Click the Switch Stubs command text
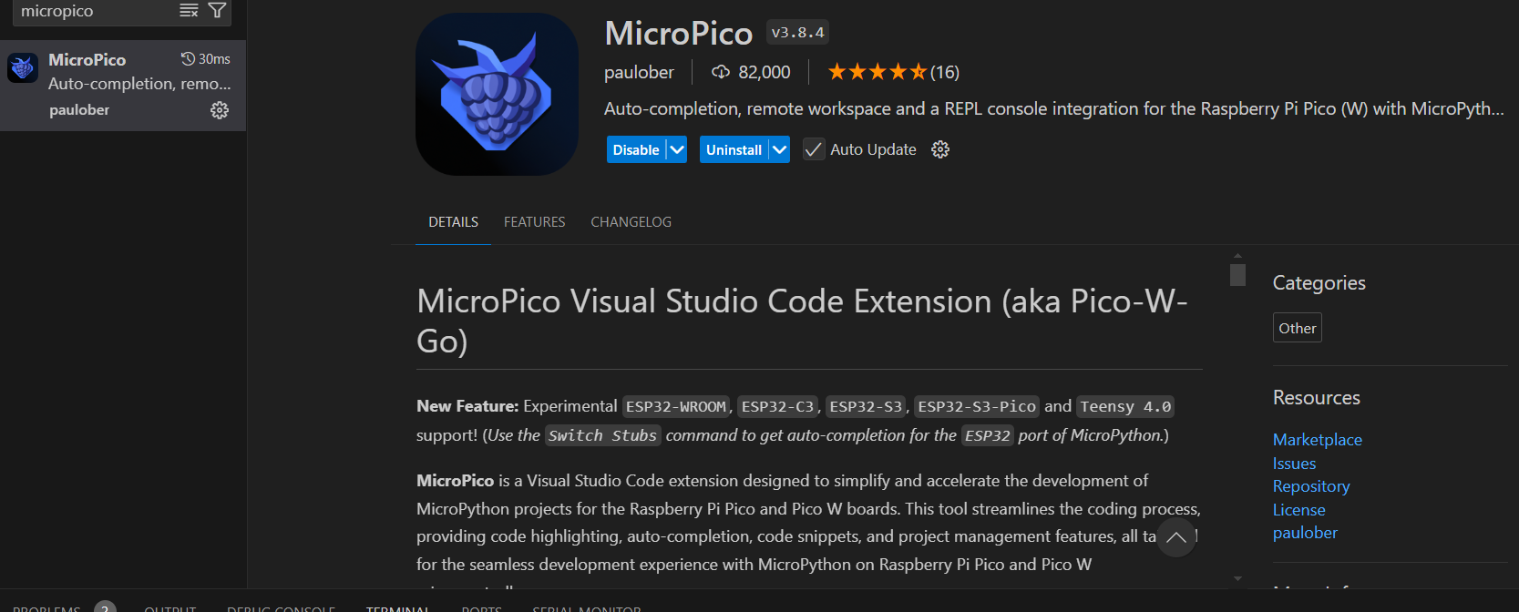Viewport: 1519px width, 612px height. click(602, 435)
